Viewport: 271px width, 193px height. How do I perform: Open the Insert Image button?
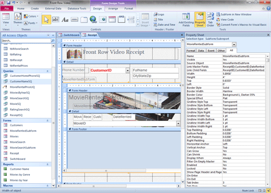(145, 20)
